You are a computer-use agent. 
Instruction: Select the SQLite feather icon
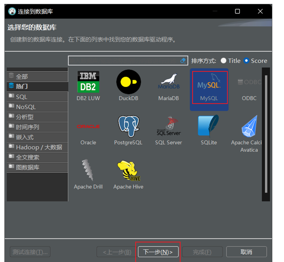pyautogui.click(x=209, y=126)
